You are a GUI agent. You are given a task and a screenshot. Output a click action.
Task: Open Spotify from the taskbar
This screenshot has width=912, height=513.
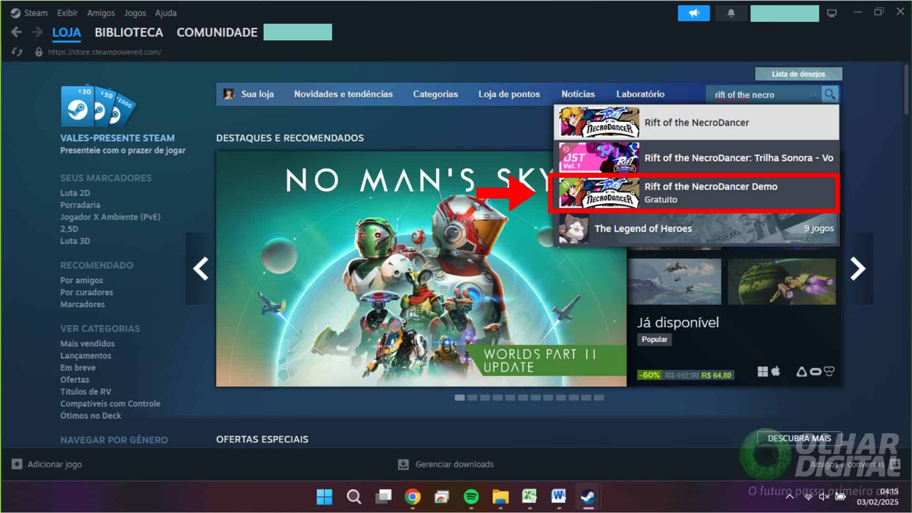[x=471, y=497]
